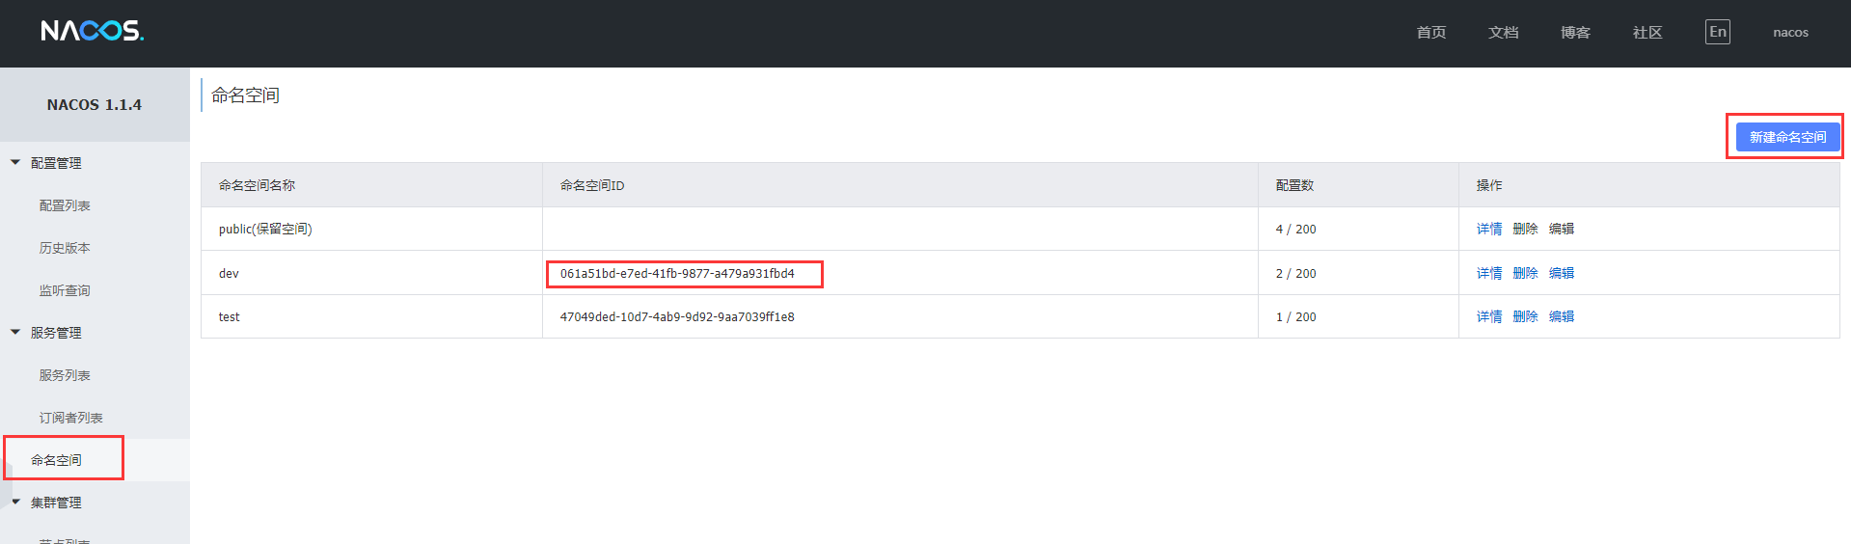Open the nacos user menu
This screenshot has width=1851, height=544.
pyautogui.click(x=1790, y=33)
